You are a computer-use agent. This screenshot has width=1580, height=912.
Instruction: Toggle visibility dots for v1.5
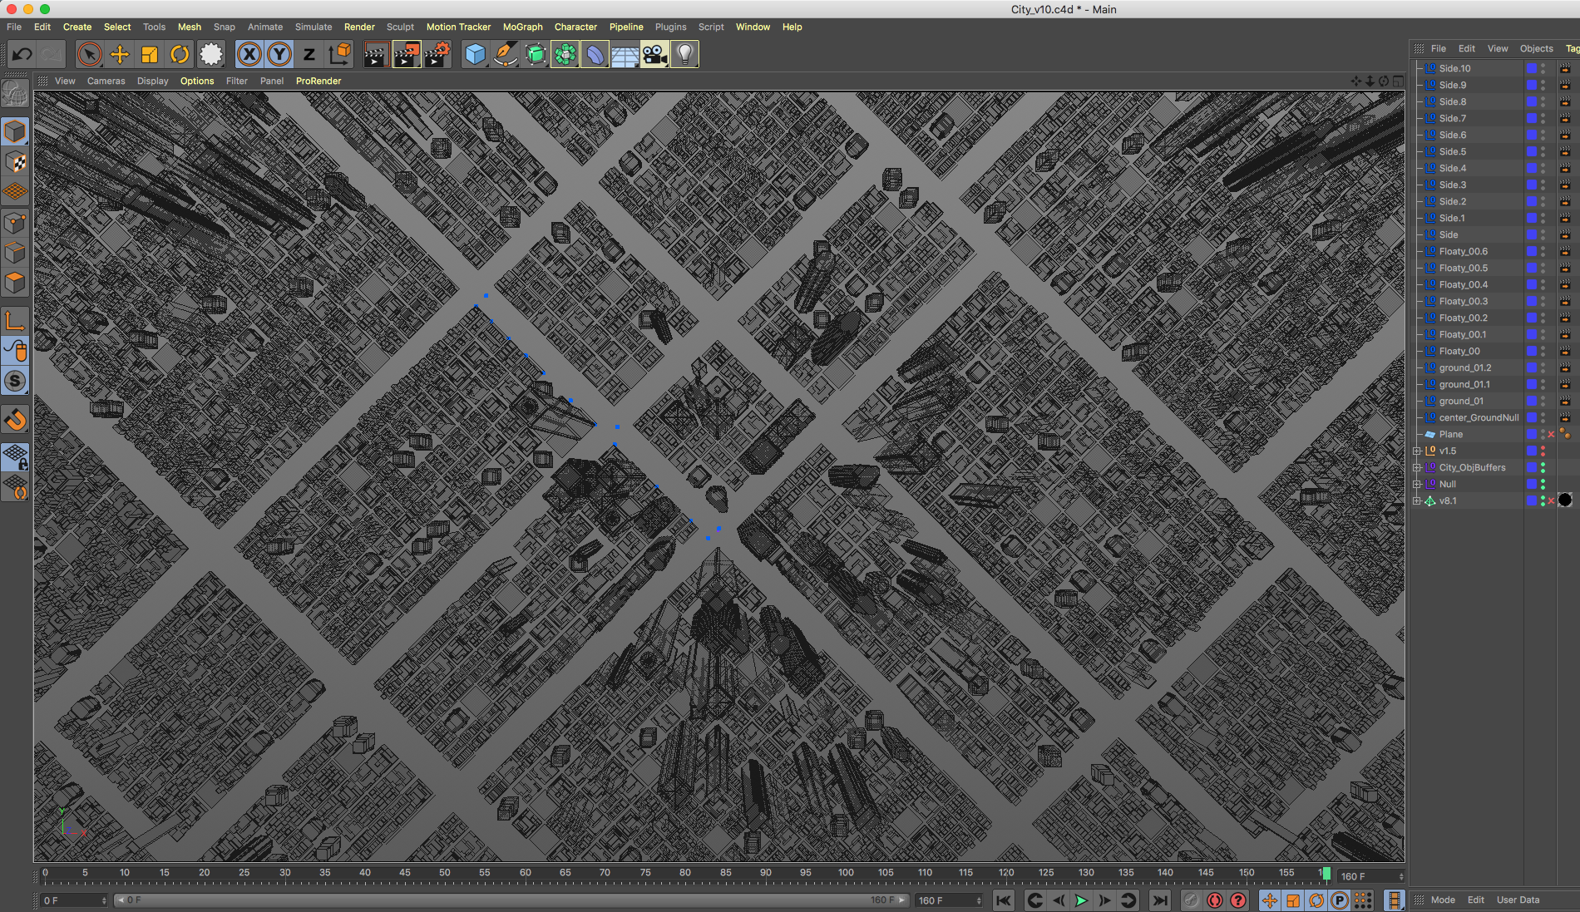tap(1543, 451)
